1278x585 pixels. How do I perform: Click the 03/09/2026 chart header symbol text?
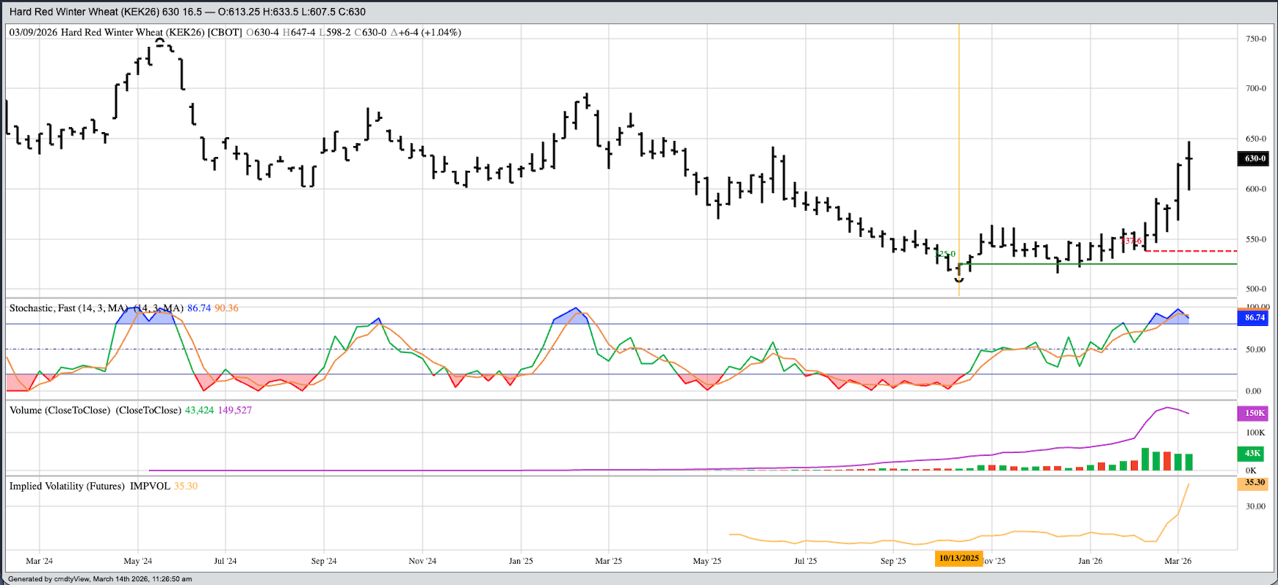coord(125,32)
